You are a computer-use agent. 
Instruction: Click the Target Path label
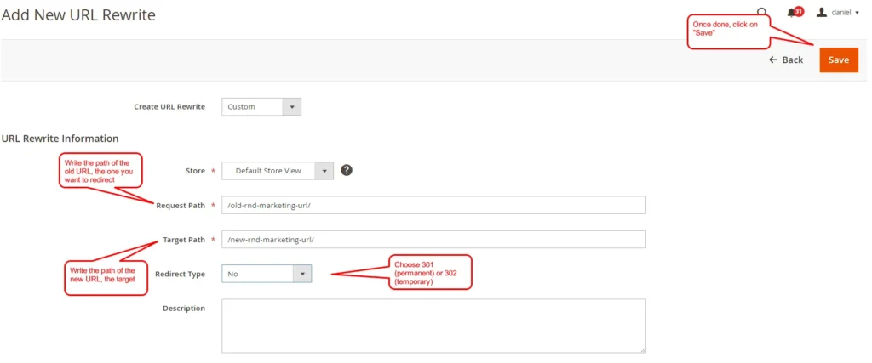point(184,240)
